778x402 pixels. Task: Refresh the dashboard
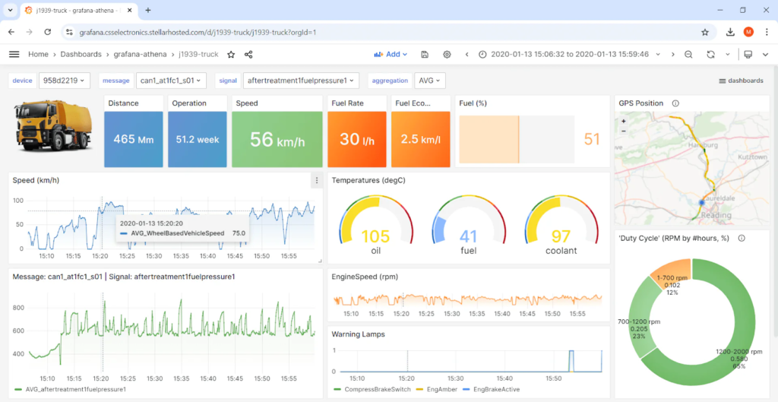click(x=710, y=55)
